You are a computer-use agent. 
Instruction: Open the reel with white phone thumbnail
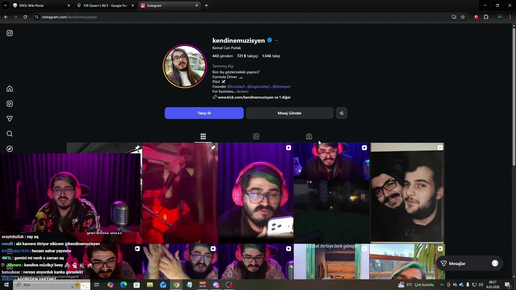point(256,193)
